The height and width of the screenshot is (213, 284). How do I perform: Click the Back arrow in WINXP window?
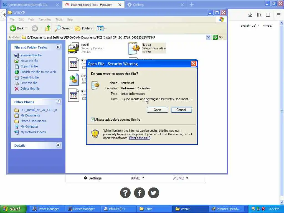click(x=13, y=28)
